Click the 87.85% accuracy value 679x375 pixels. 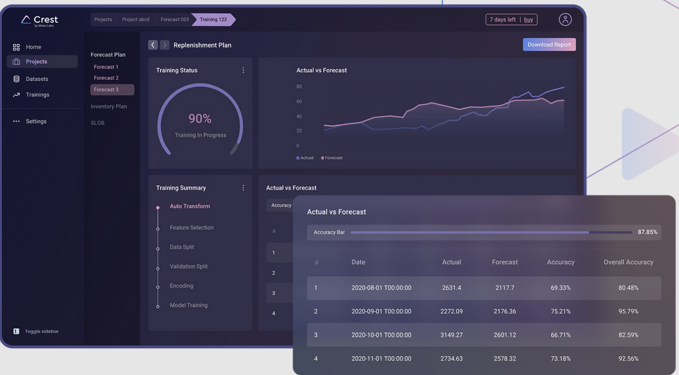[647, 233]
